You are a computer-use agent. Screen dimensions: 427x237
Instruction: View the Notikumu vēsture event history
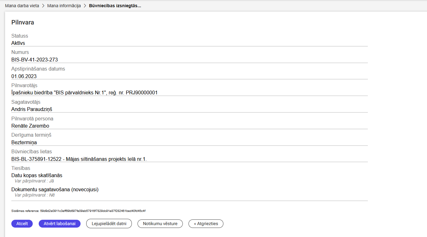[x=160, y=224]
